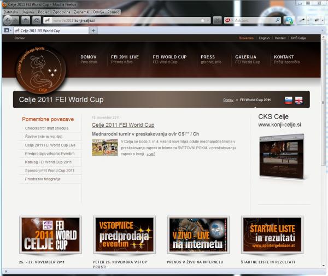Switch site language with British flag icon
Screen dimensions: 328x276
pyautogui.click(x=299, y=100)
